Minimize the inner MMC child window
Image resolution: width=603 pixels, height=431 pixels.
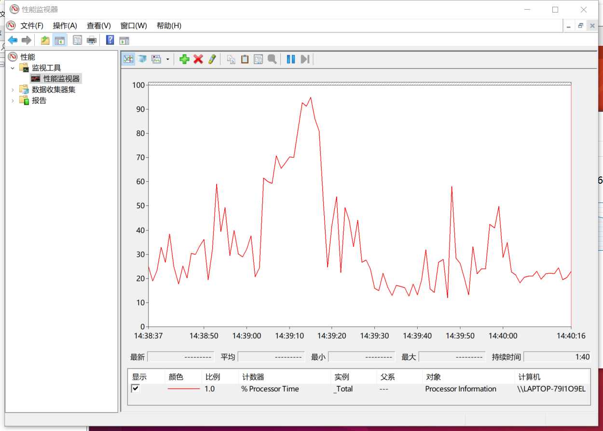pos(569,26)
